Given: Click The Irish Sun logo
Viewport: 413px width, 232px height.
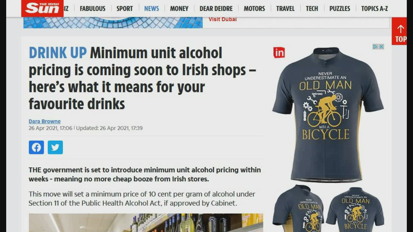Looking at the screenshot, I should click(x=42, y=8).
